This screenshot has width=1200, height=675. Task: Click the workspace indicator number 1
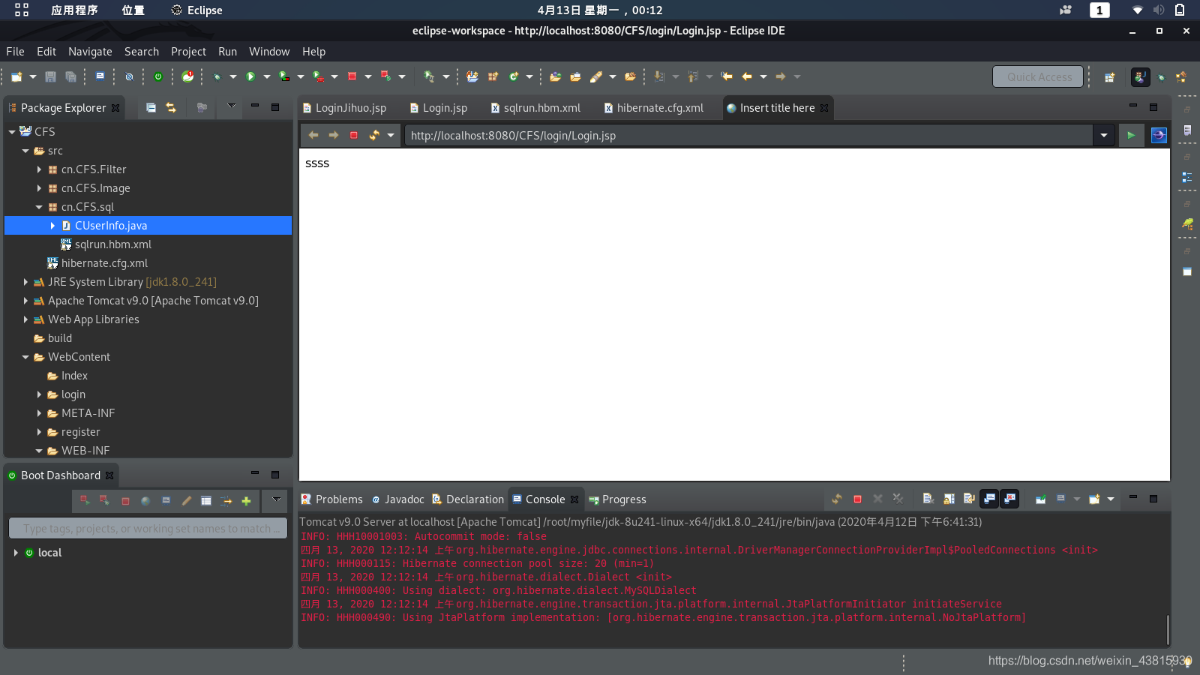point(1099,10)
